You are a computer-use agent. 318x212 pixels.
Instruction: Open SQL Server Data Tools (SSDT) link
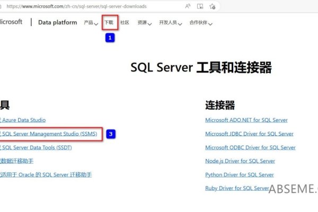(36, 147)
